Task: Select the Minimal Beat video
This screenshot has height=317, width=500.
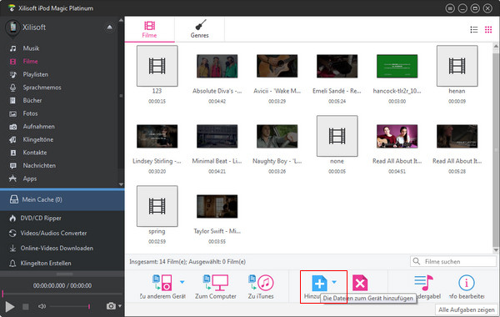Action: pos(217,136)
